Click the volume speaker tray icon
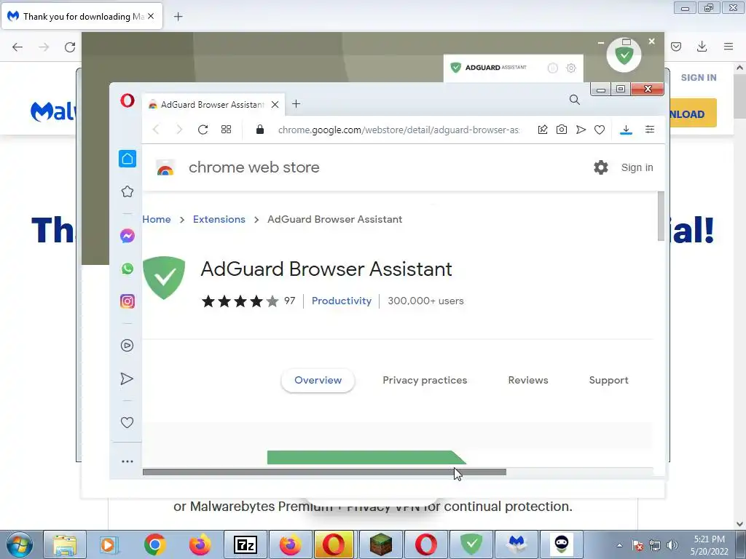Screen dimensions: 746x559 [672, 545]
